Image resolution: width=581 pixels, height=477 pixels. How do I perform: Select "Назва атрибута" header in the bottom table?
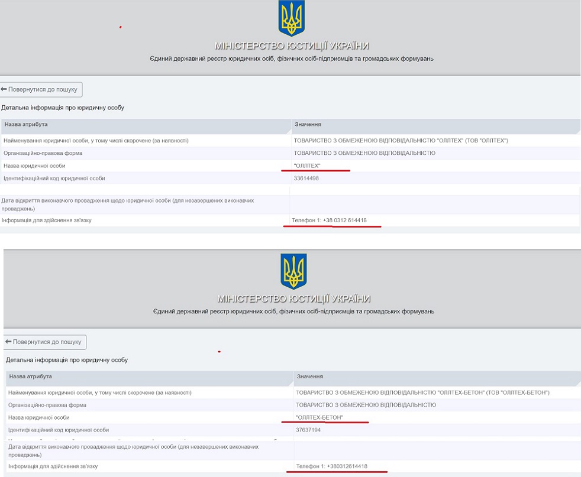(x=30, y=377)
